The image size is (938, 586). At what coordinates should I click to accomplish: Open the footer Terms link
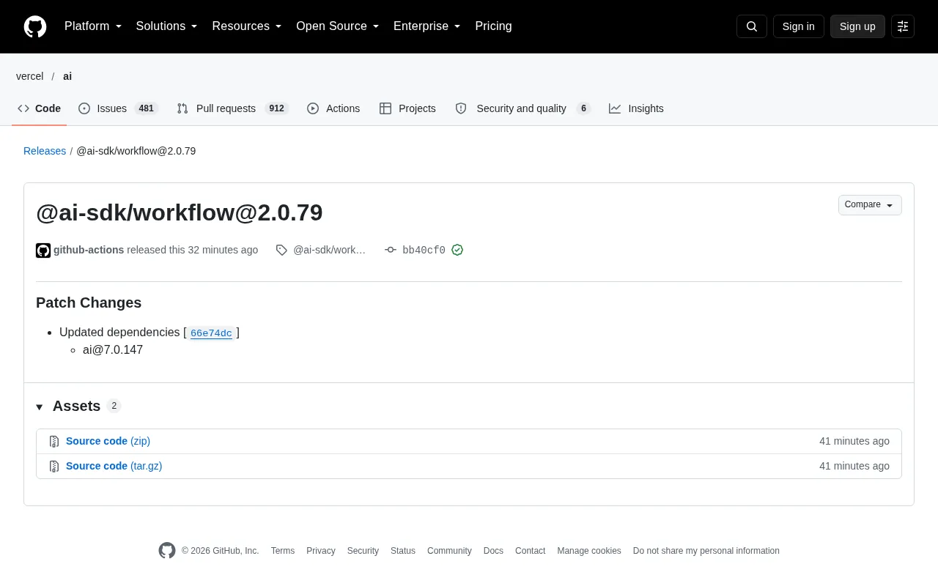point(283,551)
